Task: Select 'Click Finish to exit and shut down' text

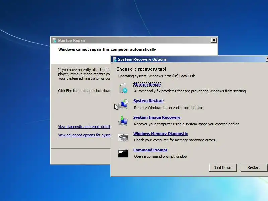Action: pos(84,91)
